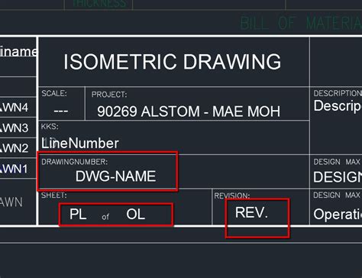The image size is (362, 278).
Task: Click the 'of' text between sheet numbers
Action: [105, 217]
